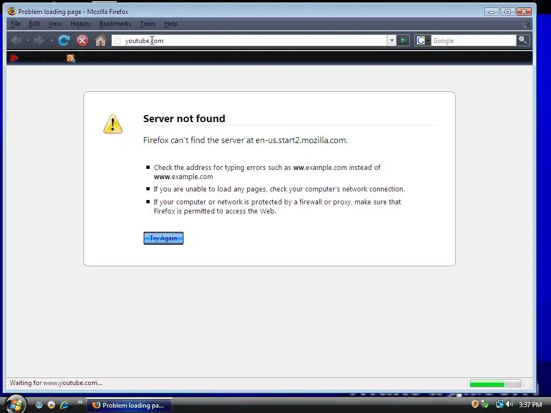Minimize the Firefox window
551x413 pixels.
(491, 12)
